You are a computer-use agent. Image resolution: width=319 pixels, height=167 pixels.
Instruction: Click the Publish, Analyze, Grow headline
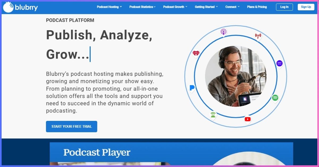point(99,45)
